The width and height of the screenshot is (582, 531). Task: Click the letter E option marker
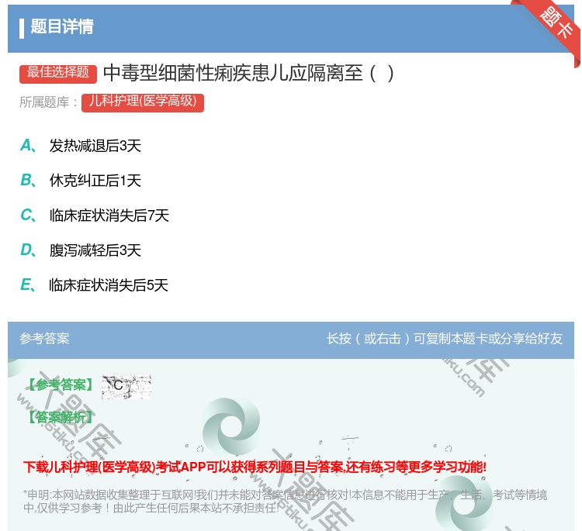pyautogui.click(x=28, y=285)
